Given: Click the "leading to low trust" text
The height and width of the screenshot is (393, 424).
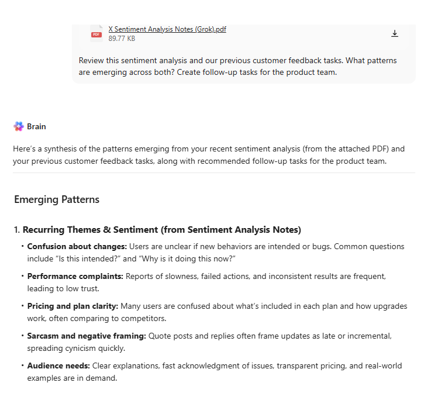Looking at the screenshot, I should pyautogui.click(x=63, y=288).
